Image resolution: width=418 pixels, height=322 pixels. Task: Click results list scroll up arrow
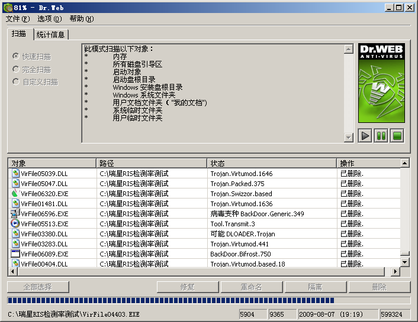click(x=405, y=163)
